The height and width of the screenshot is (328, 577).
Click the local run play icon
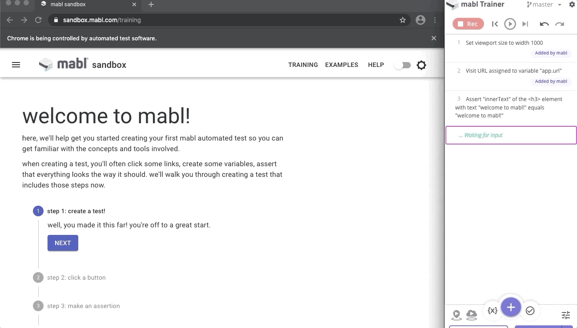tap(456, 315)
